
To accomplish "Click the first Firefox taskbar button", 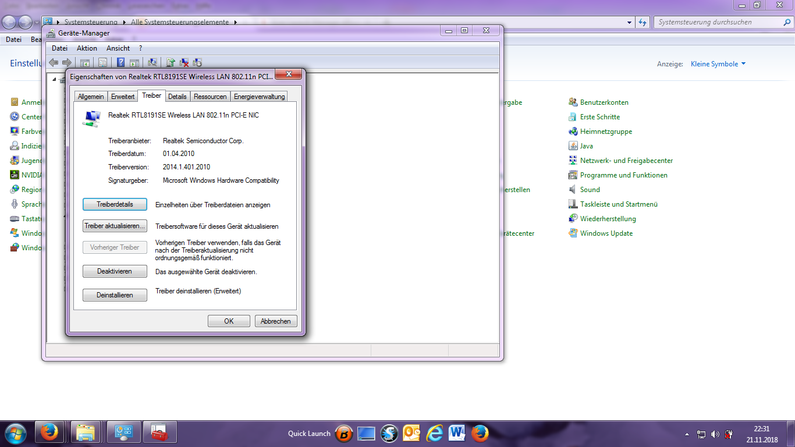I will 50,433.
